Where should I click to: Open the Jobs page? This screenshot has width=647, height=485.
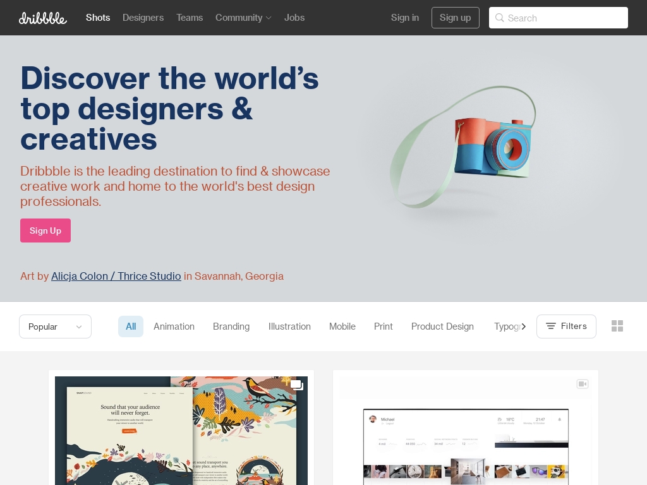pyautogui.click(x=294, y=18)
